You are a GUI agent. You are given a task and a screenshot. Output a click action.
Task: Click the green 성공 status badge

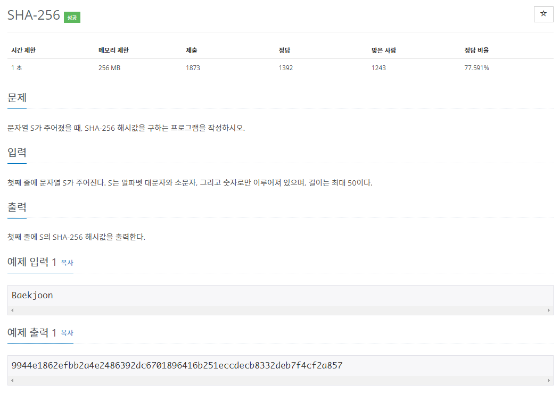point(73,17)
